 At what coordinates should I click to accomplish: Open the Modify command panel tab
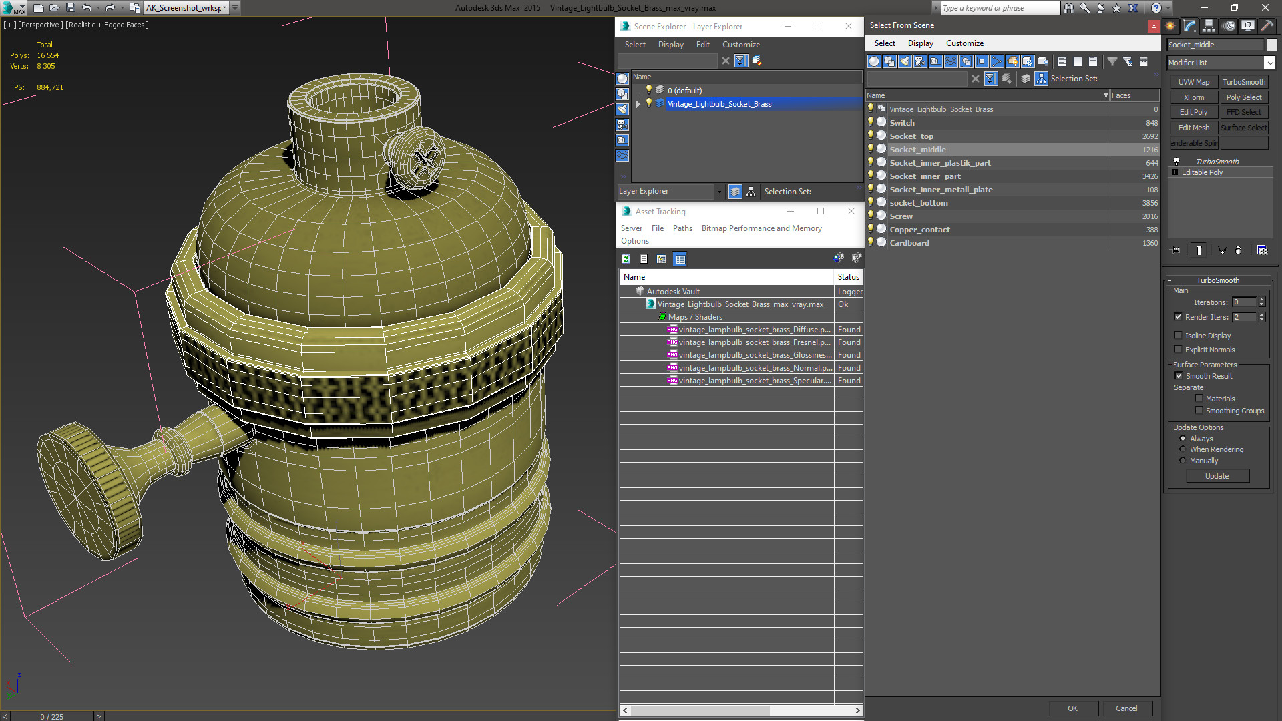pyautogui.click(x=1190, y=26)
